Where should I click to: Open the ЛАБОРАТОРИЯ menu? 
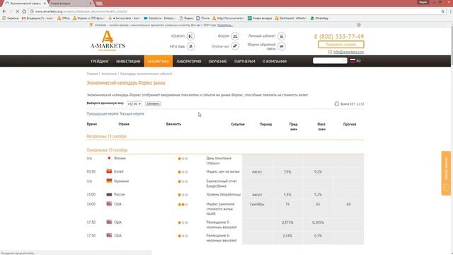pyautogui.click(x=189, y=62)
